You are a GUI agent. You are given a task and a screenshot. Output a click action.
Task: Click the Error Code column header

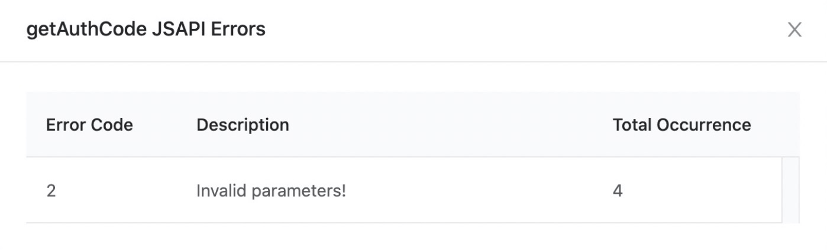click(89, 125)
